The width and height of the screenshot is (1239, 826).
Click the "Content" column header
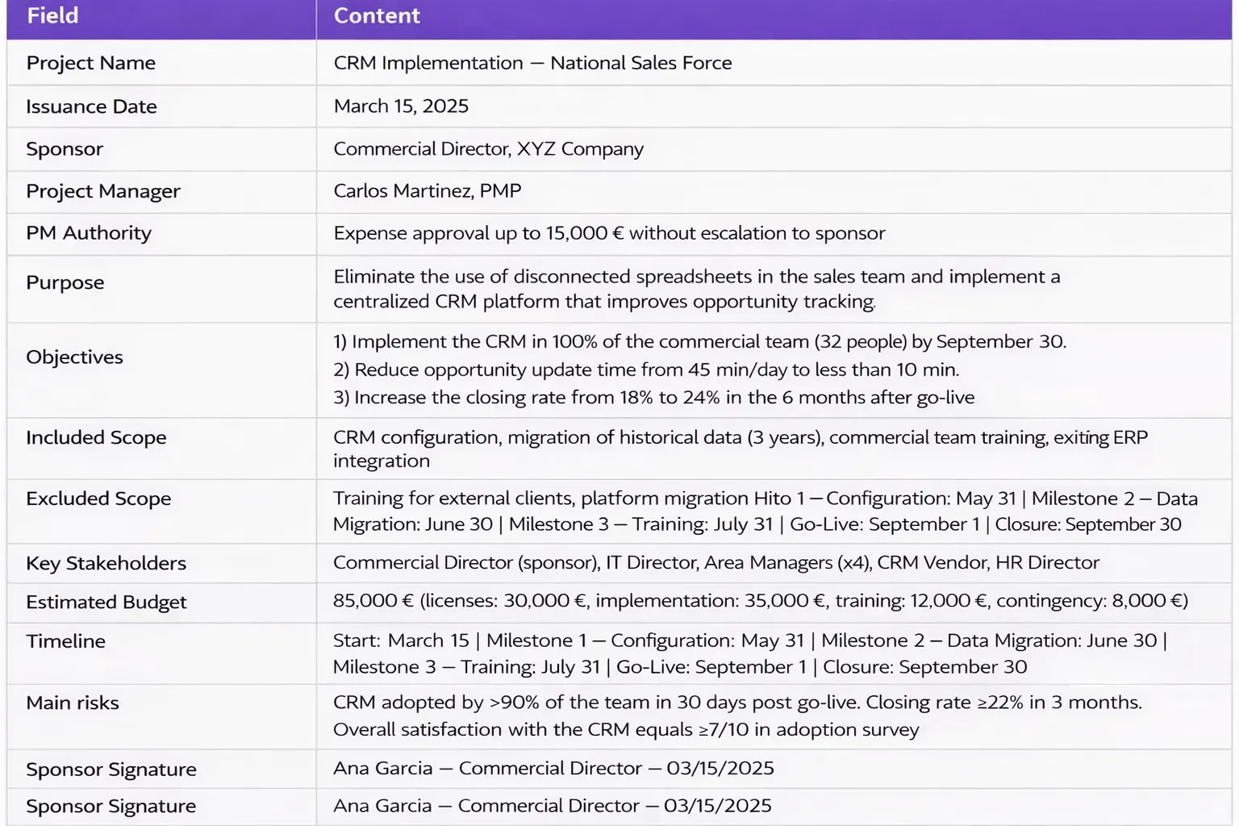[x=377, y=16]
